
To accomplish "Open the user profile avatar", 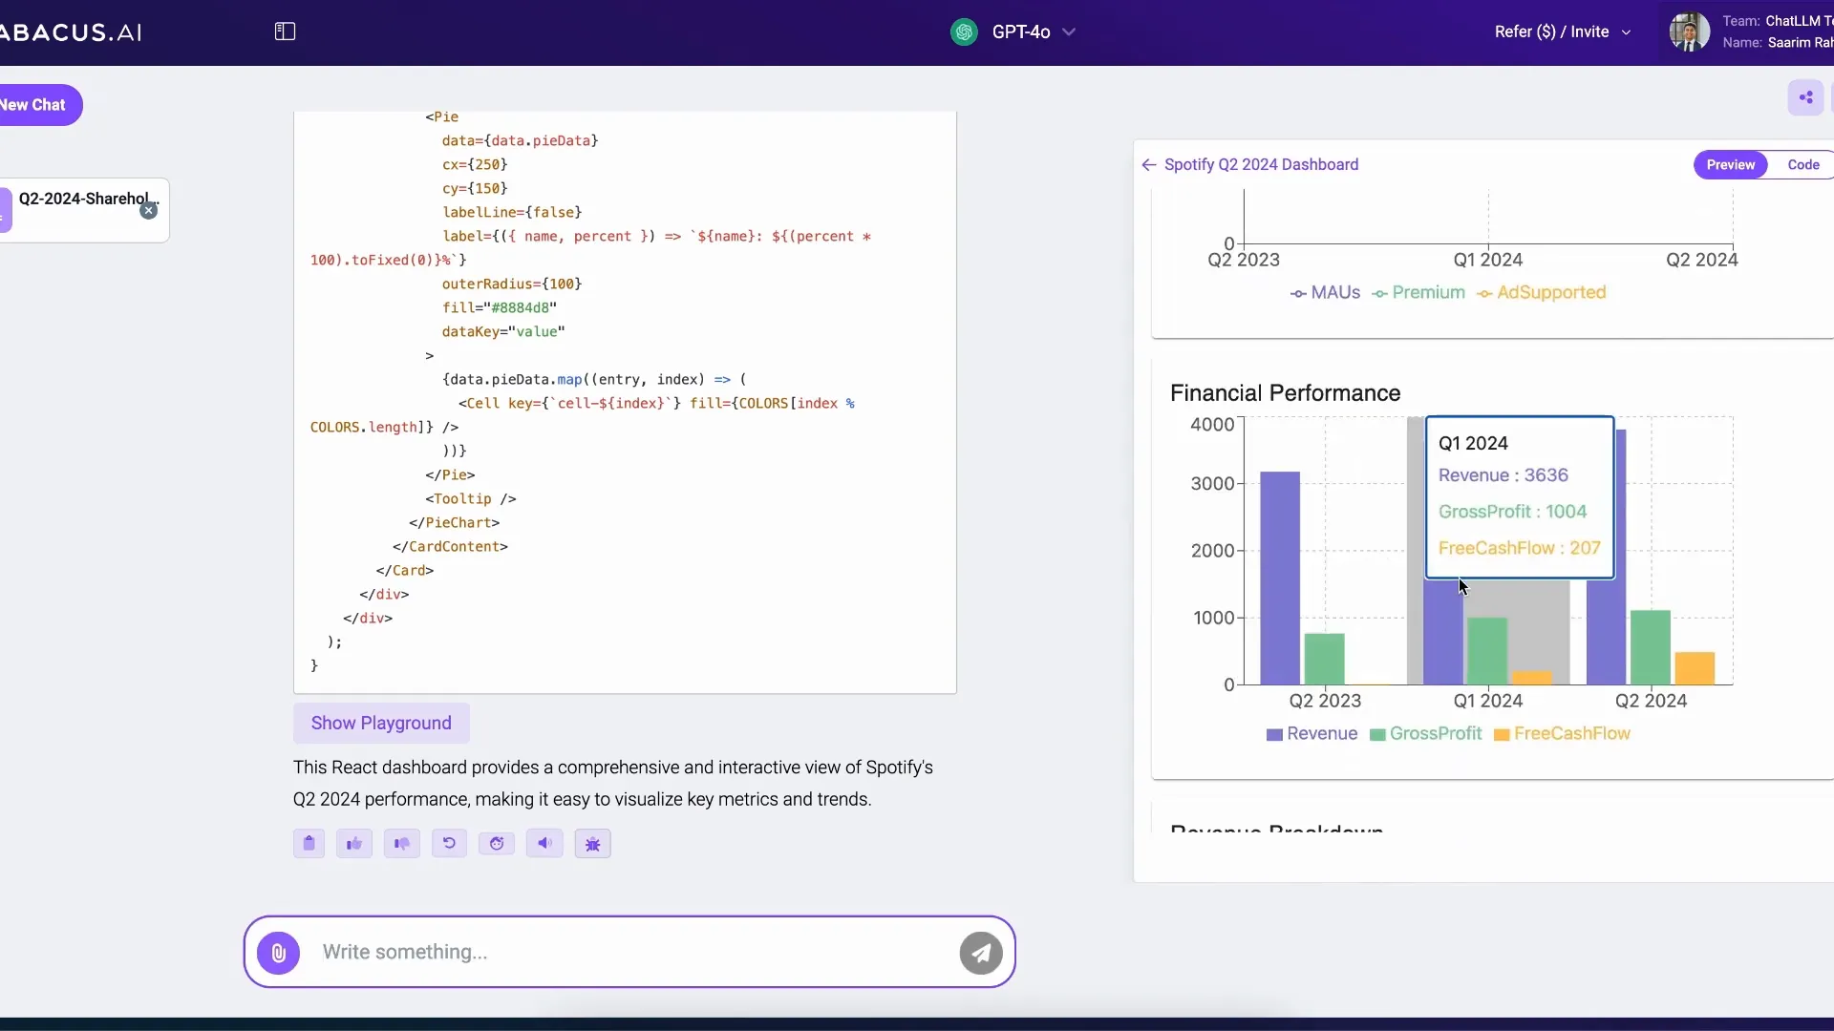I will click(1689, 32).
